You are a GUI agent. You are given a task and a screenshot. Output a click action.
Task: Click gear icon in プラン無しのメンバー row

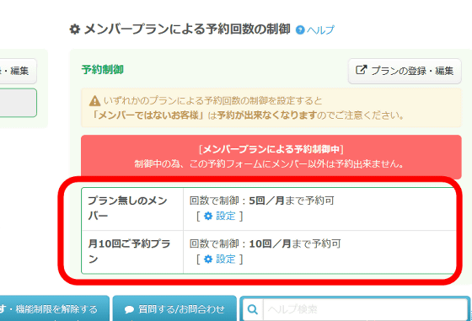208,216
